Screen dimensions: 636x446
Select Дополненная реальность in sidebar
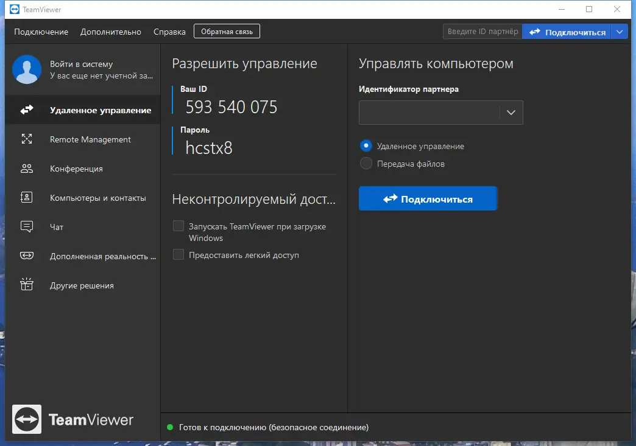click(27, 256)
